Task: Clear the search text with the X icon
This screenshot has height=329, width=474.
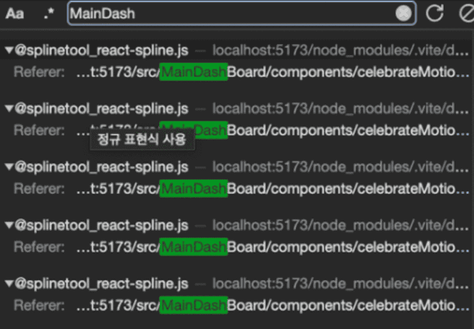Action: [x=403, y=14]
